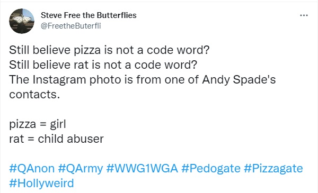This screenshot has height=193, width=318.
Task: Follow the #WWG1WGA hashtag link
Action: [x=142, y=168]
